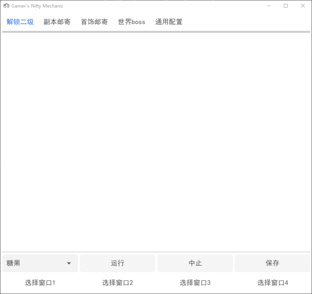
Task: Go to the 世界boss tab
Action: pos(131,22)
